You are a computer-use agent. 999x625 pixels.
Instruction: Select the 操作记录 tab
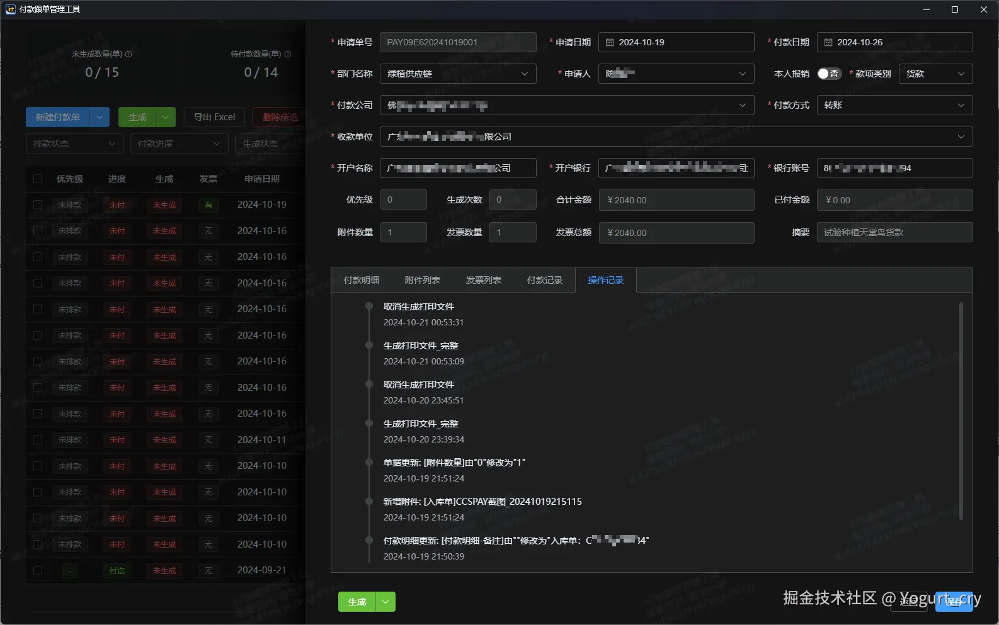(x=606, y=280)
